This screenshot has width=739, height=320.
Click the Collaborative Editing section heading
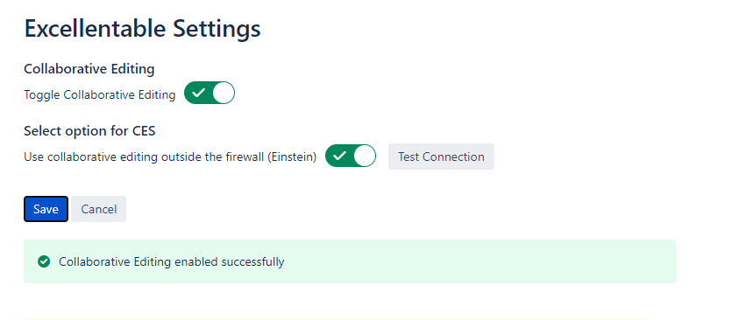coord(89,68)
